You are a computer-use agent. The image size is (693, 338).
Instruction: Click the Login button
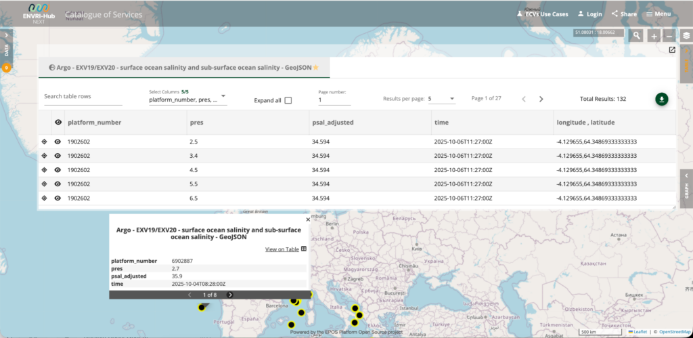589,14
